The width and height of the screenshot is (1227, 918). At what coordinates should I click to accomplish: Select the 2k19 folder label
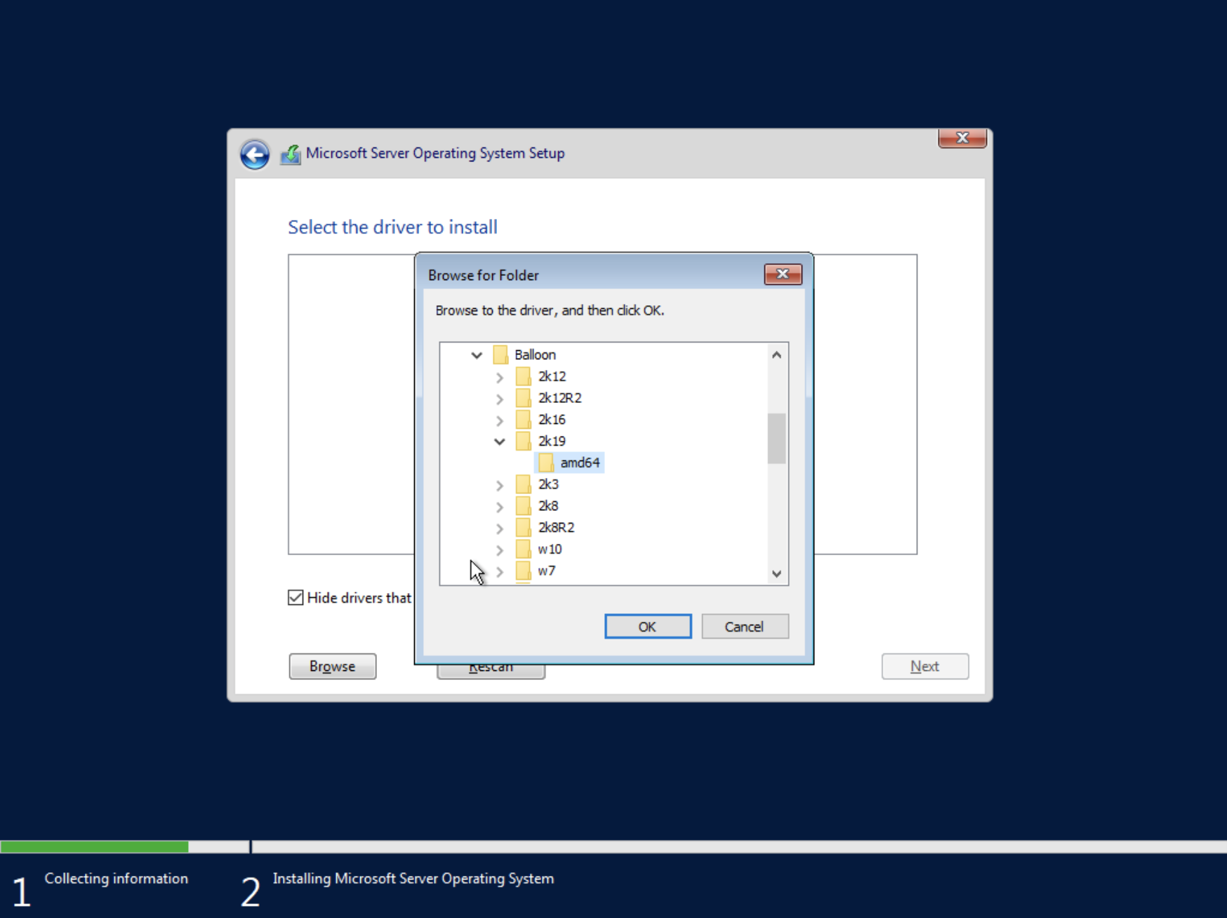(x=552, y=441)
